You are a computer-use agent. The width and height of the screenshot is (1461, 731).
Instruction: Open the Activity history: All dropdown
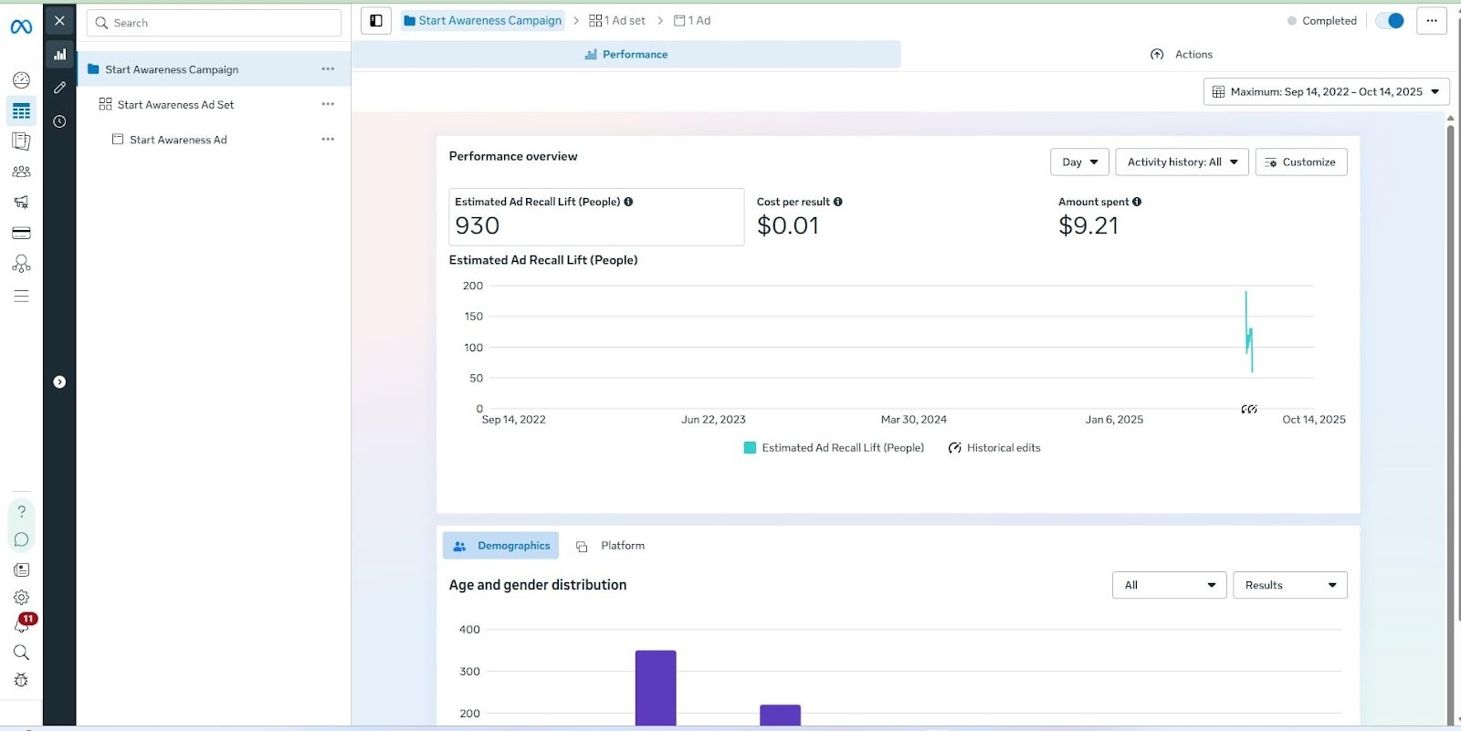tap(1182, 162)
